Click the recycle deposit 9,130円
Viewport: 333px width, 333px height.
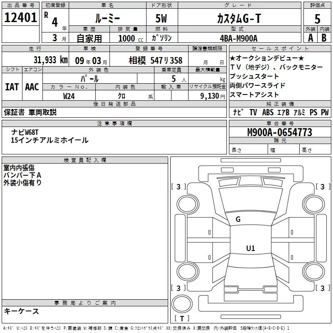[x=213, y=96]
